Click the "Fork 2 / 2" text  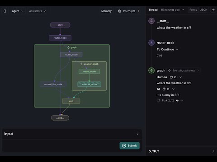click(168, 100)
